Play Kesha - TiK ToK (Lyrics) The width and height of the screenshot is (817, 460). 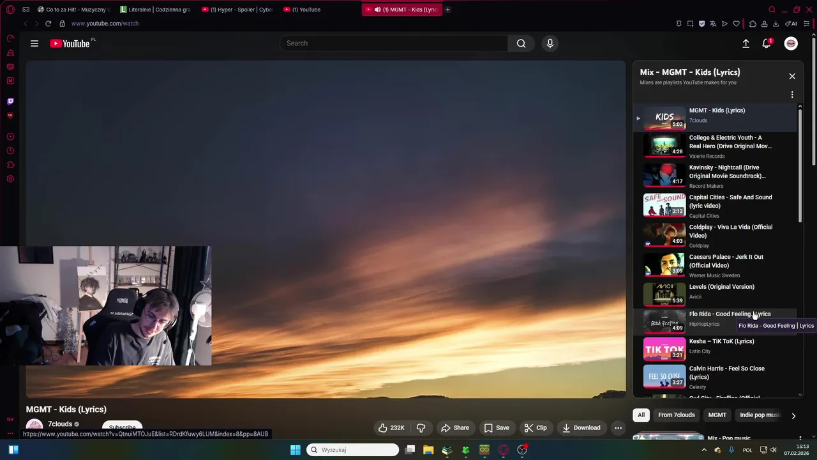715,349
